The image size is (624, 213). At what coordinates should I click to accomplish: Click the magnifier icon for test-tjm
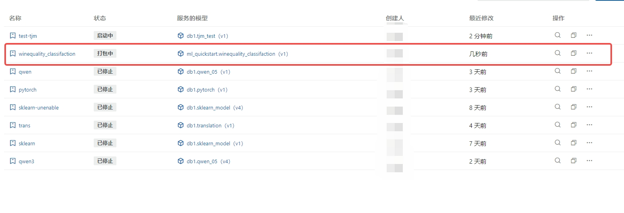(x=557, y=35)
